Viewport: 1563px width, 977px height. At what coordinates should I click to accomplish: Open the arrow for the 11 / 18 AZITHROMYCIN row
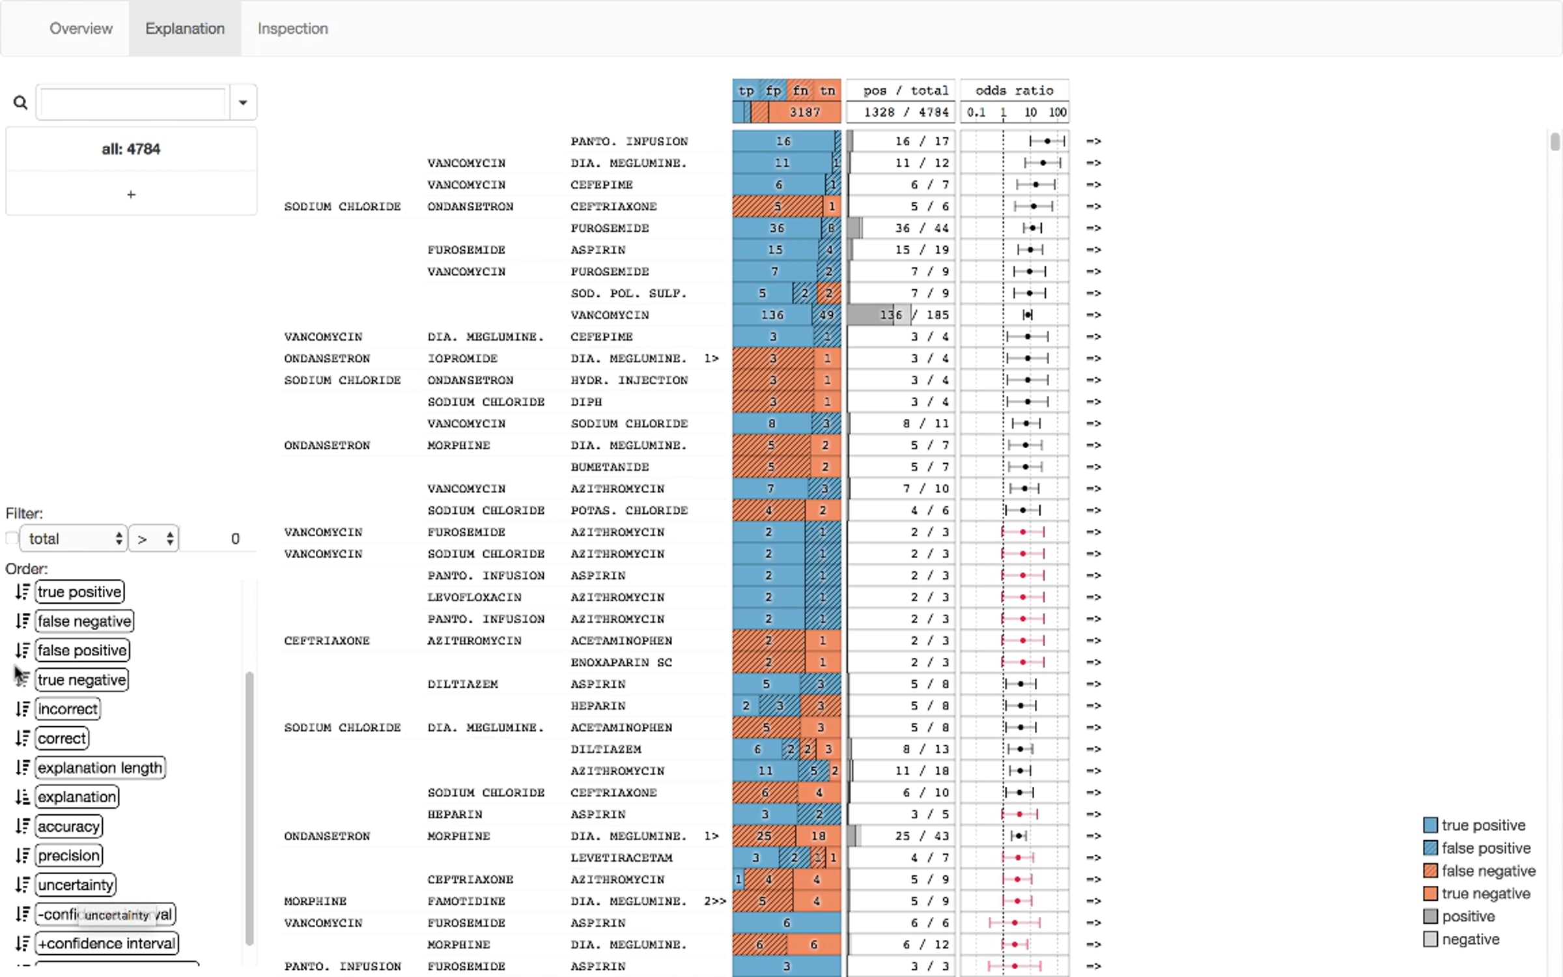(x=1093, y=771)
